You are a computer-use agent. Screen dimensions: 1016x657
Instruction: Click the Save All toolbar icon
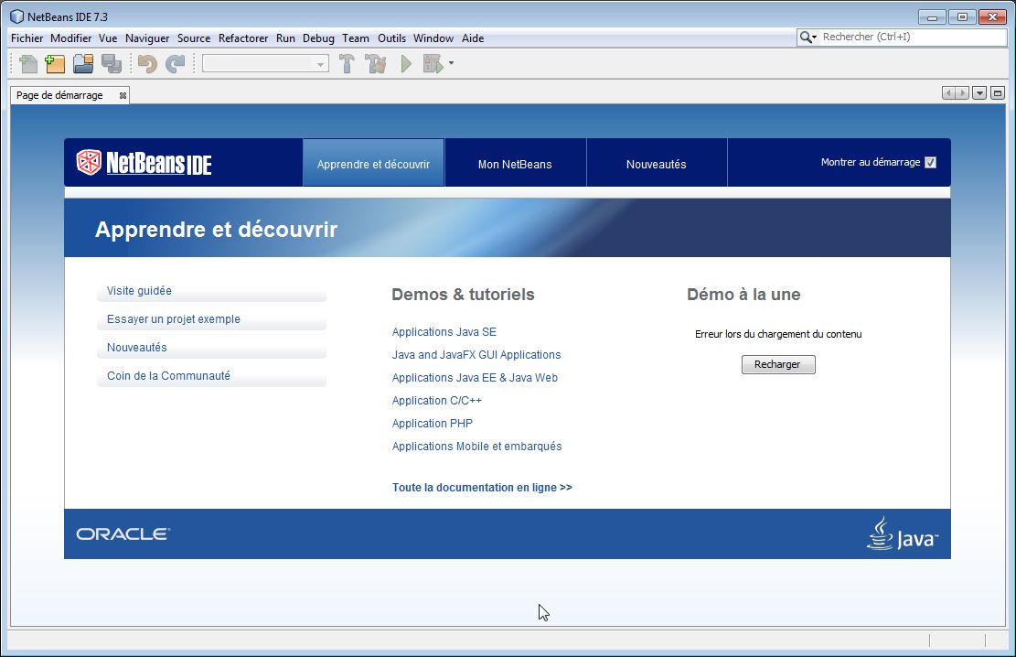pyautogui.click(x=112, y=63)
